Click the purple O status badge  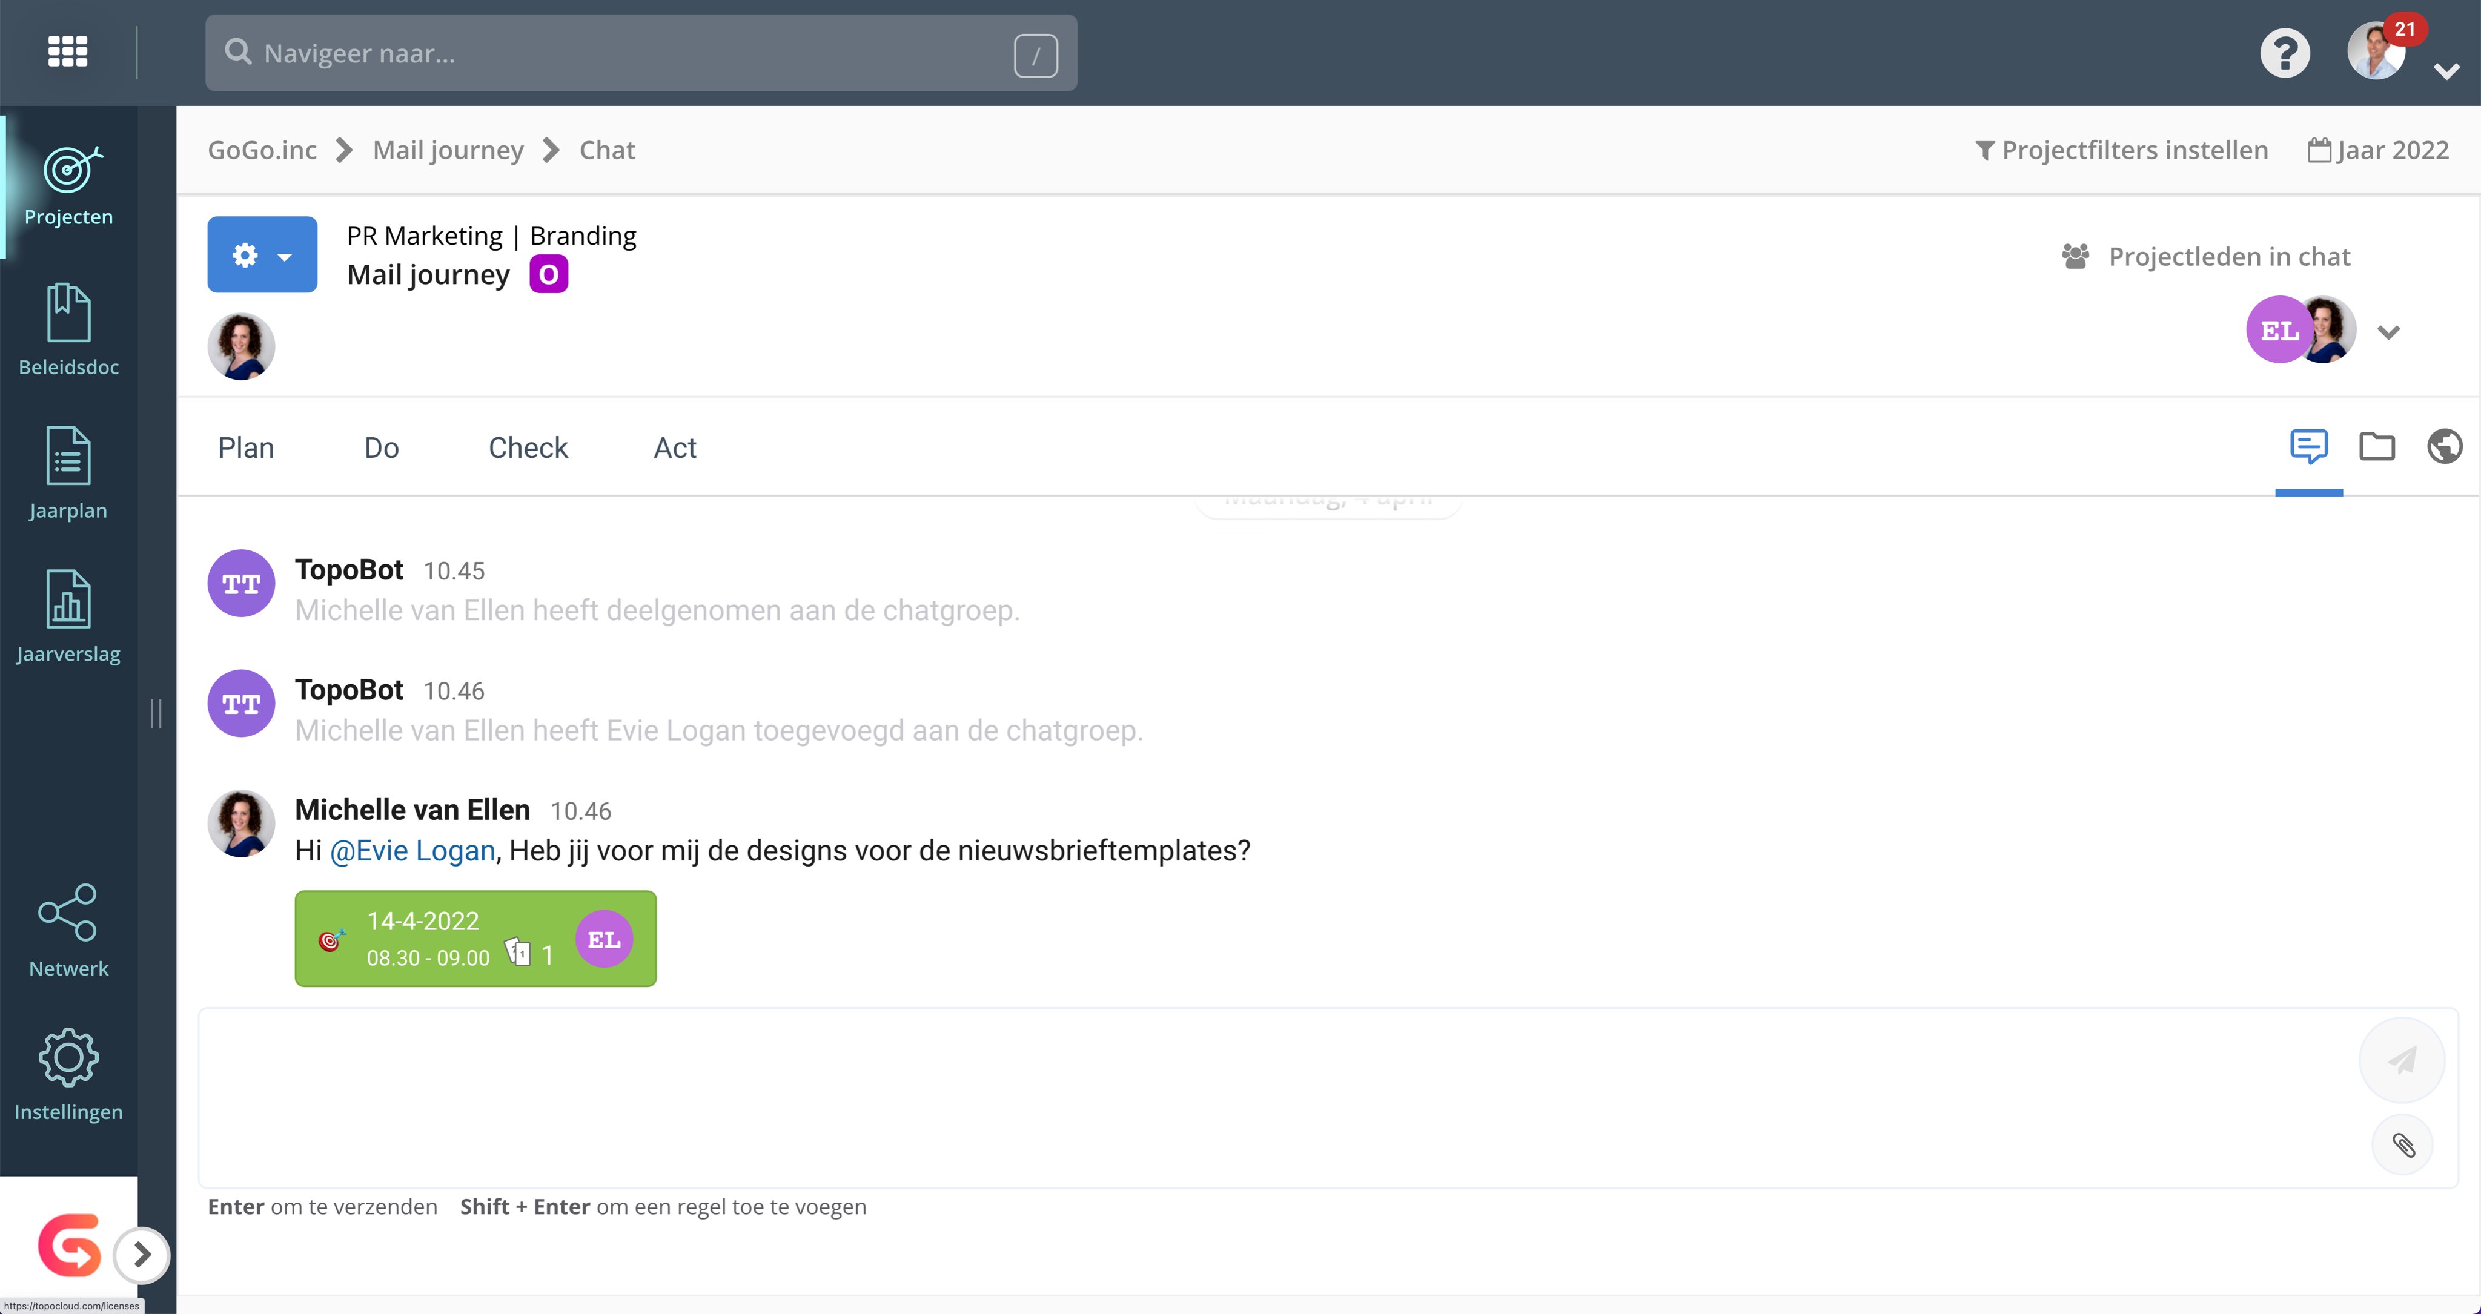point(548,274)
